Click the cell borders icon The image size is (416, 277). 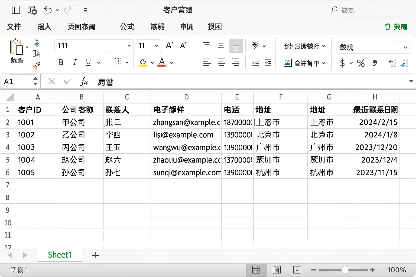pyautogui.click(x=117, y=62)
